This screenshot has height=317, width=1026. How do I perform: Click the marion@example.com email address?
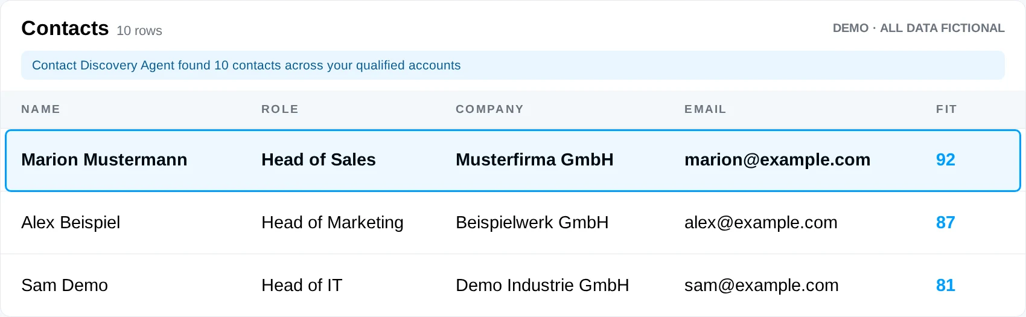pyautogui.click(x=777, y=160)
